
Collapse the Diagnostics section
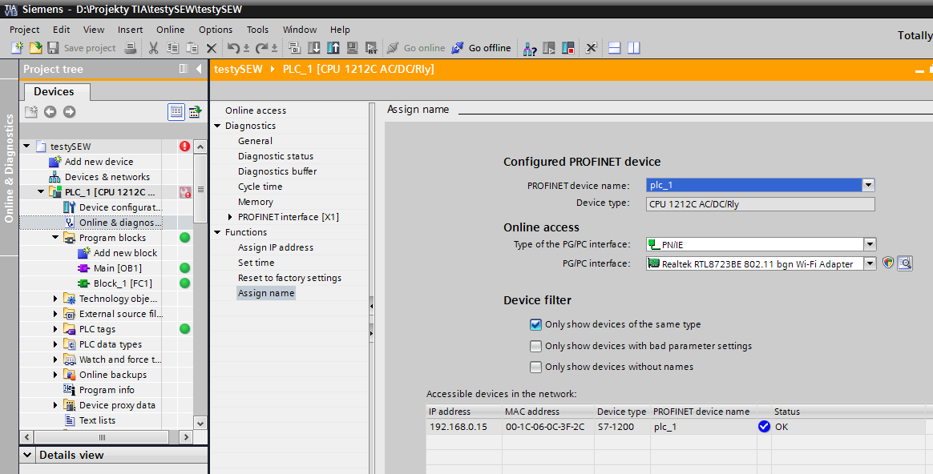point(218,126)
